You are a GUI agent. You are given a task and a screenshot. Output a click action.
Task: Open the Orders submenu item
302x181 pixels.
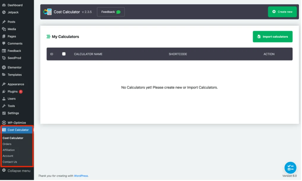click(x=7, y=144)
